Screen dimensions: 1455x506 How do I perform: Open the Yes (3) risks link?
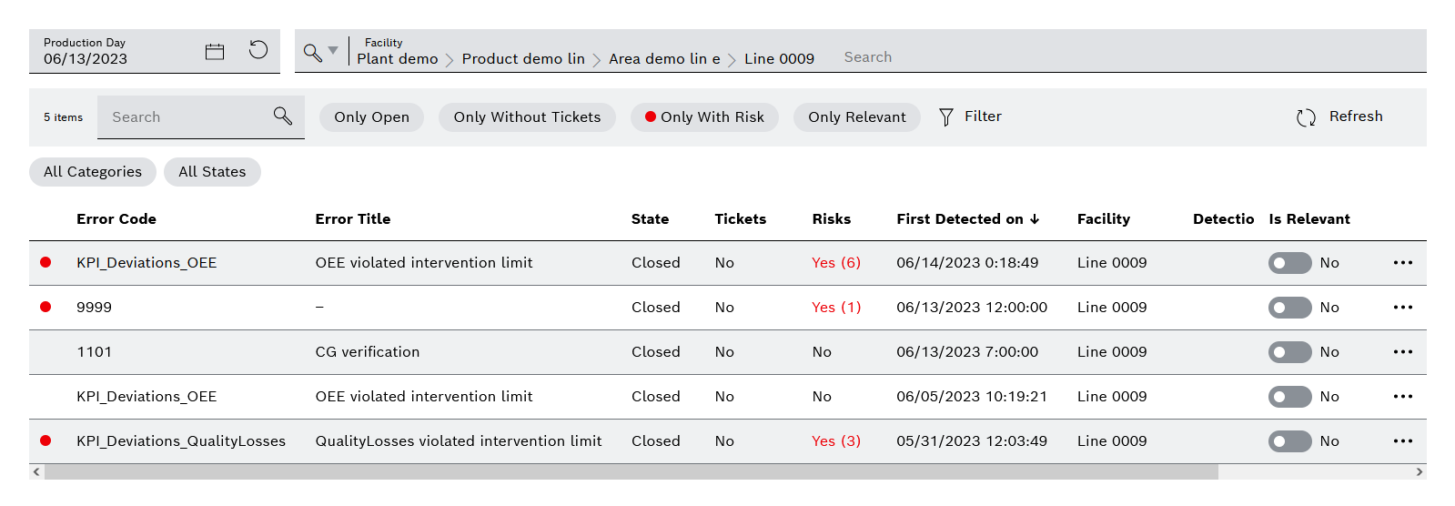tap(836, 441)
